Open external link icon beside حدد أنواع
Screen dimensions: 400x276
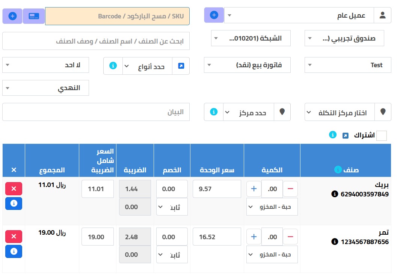(x=181, y=66)
